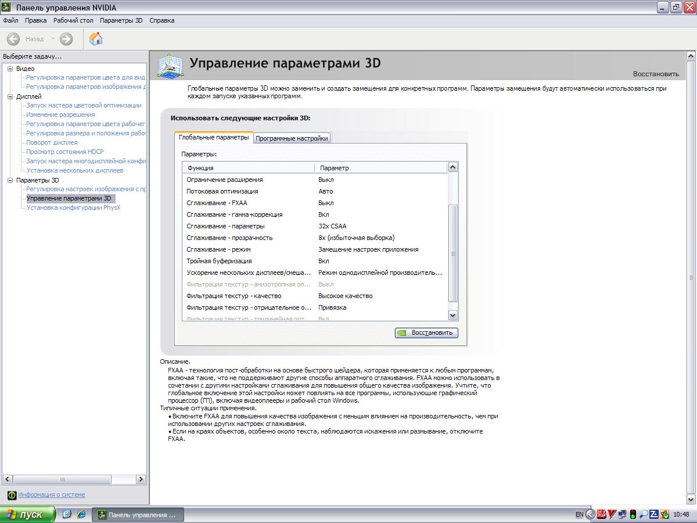
Task: Click main page vertical scrollbar down arrow
Action: 691,499
